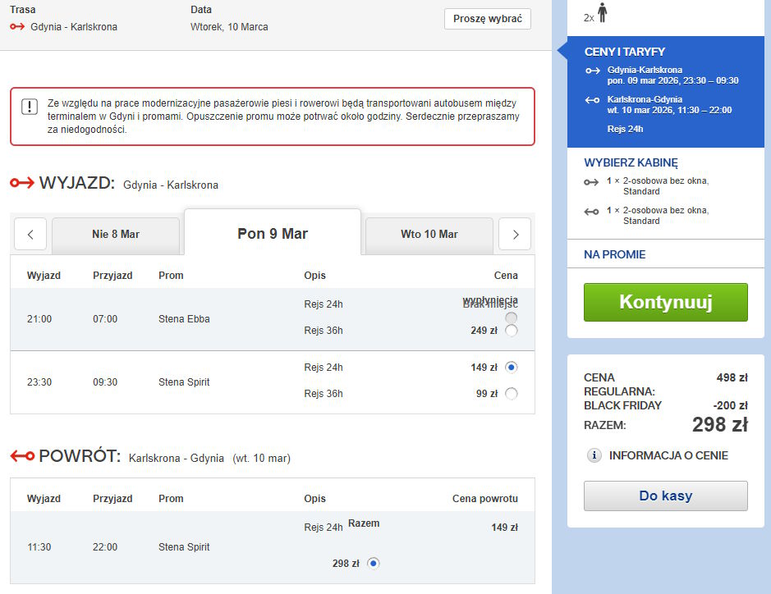Go to checkout with Do kasy
The width and height of the screenshot is (771, 594).
pos(665,496)
